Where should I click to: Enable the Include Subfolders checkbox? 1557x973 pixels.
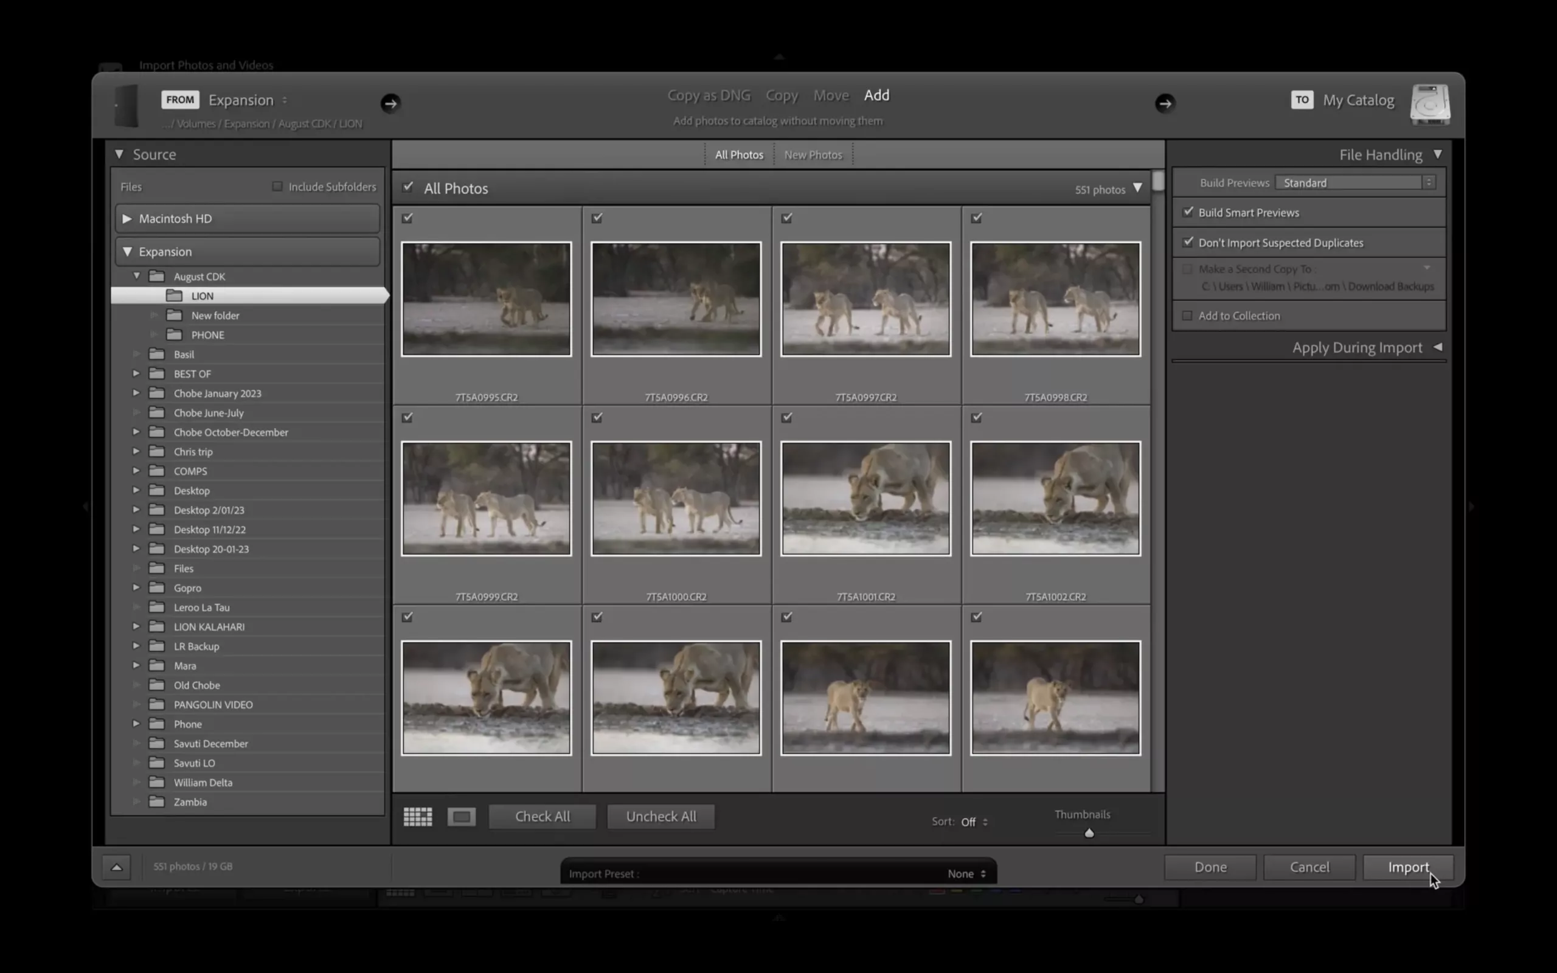pos(277,187)
